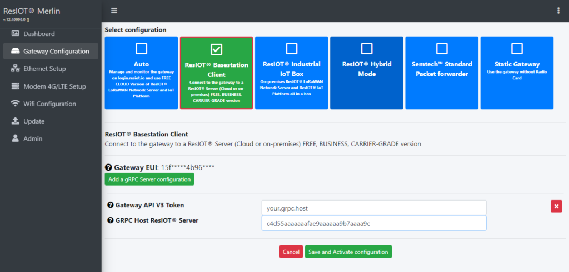The image size is (569, 272).
Task: Open Dashboard from the sidebar
Action: [39, 34]
